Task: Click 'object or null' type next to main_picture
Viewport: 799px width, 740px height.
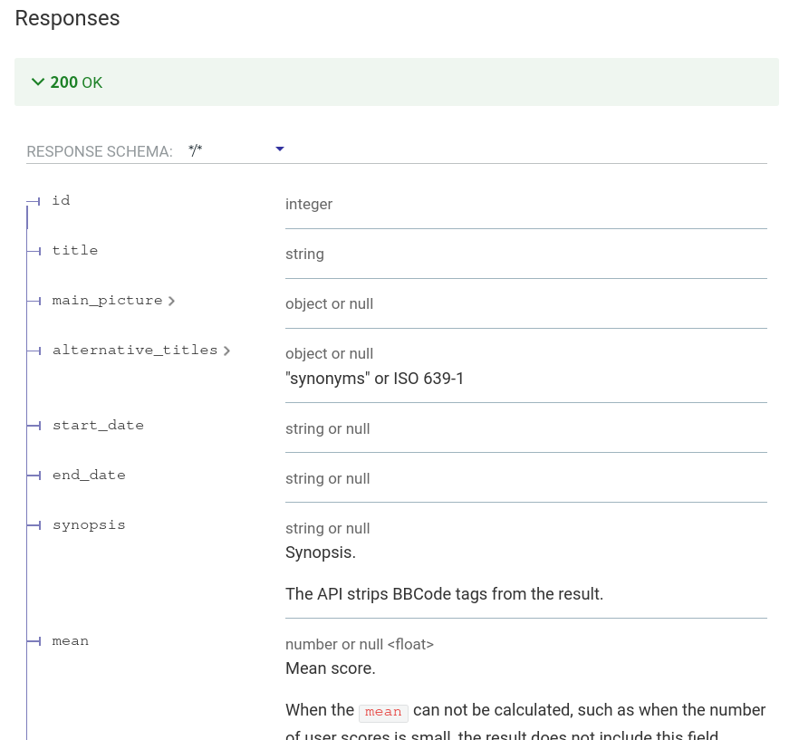Action: [329, 304]
